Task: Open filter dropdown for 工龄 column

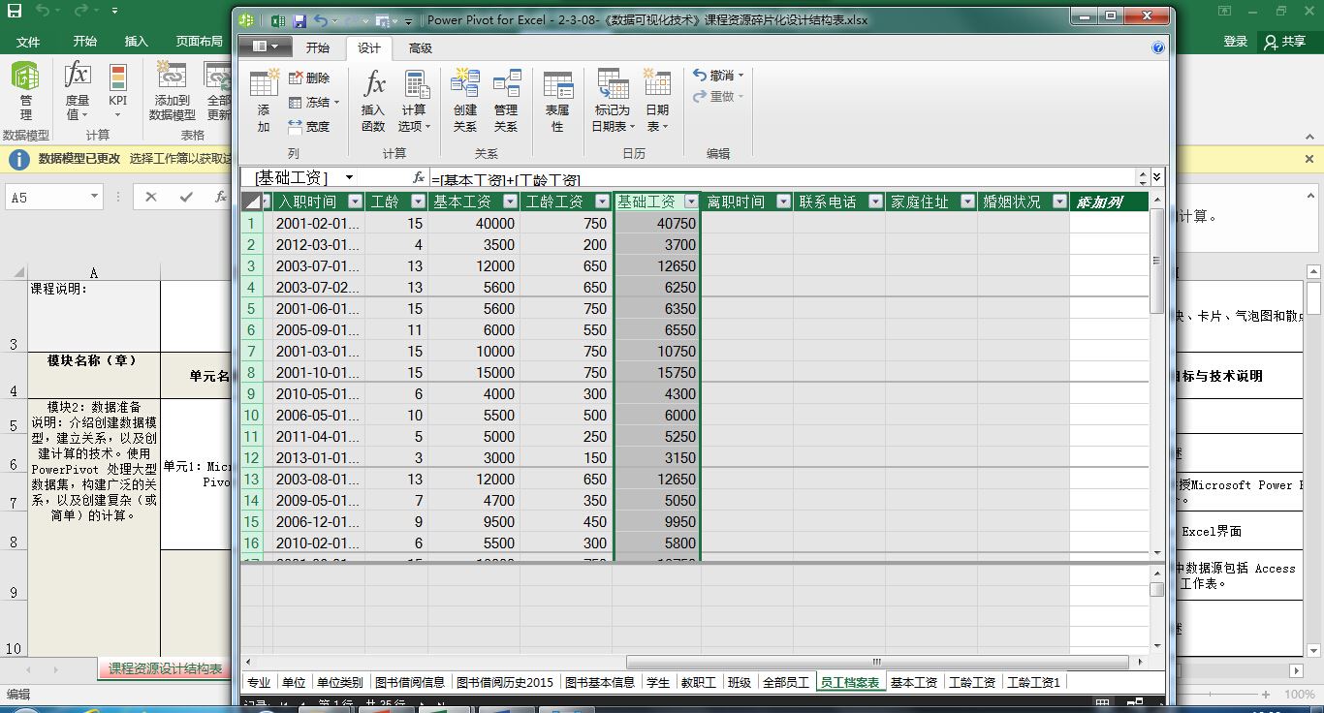Action: pyautogui.click(x=418, y=201)
